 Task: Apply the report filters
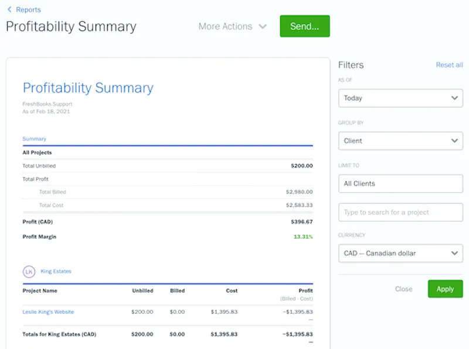[x=445, y=289]
